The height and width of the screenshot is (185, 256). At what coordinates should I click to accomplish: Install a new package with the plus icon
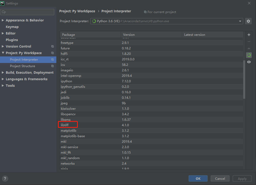[x=249, y=34]
